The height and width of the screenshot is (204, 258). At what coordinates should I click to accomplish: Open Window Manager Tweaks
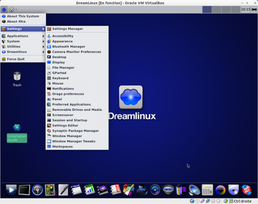click(x=77, y=141)
